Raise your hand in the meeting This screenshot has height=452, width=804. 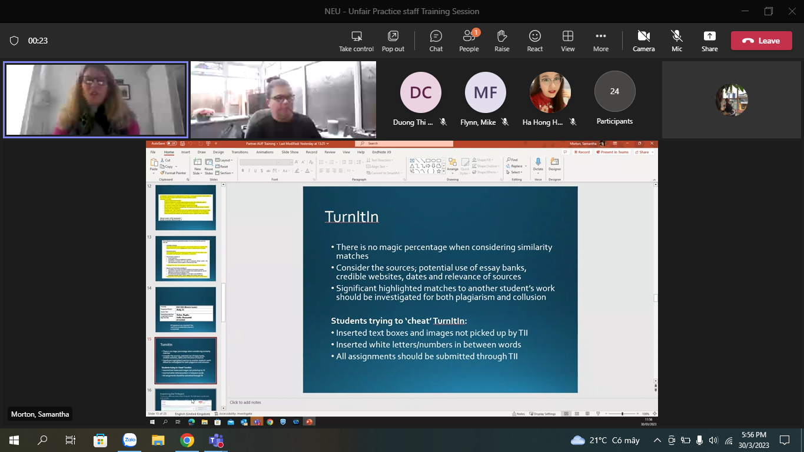(x=502, y=41)
